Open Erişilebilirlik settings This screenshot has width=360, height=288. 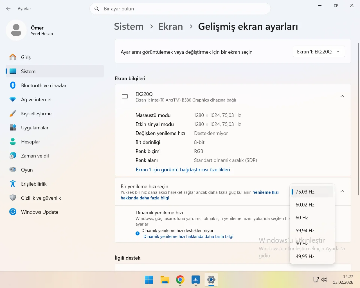tap(55, 184)
